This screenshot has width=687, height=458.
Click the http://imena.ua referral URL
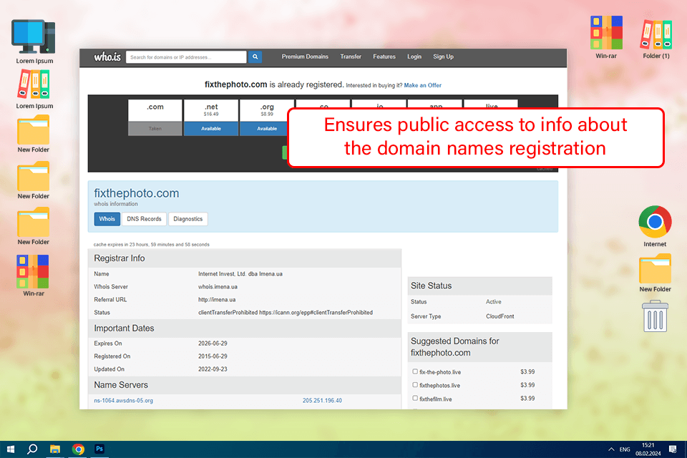[217, 300]
